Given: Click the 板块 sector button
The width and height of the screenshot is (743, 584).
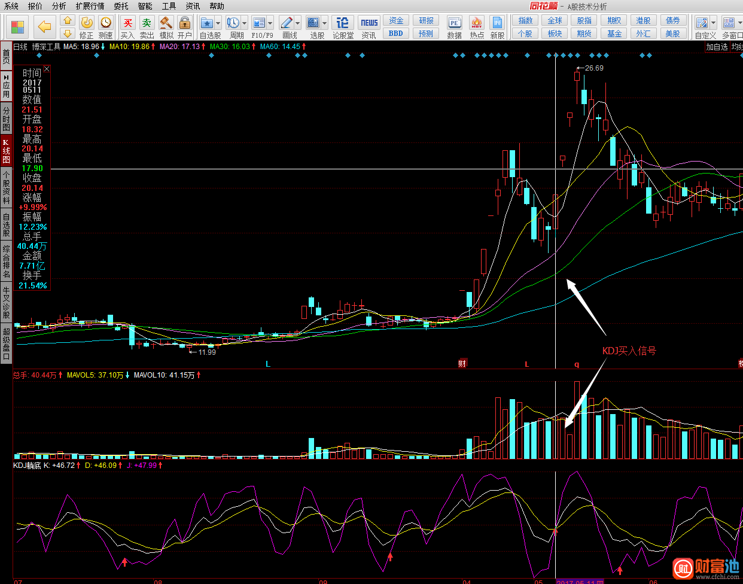Looking at the screenshot, I should (x=555, y=34).
